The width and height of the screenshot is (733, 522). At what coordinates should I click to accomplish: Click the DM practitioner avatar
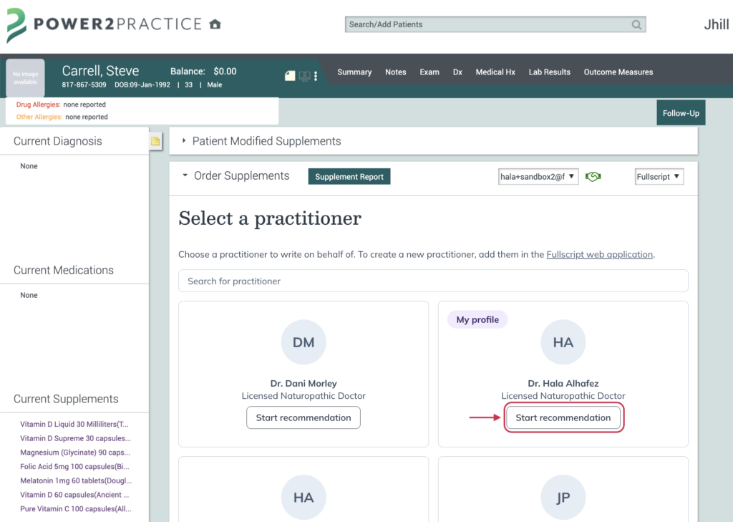coord(304,342)
